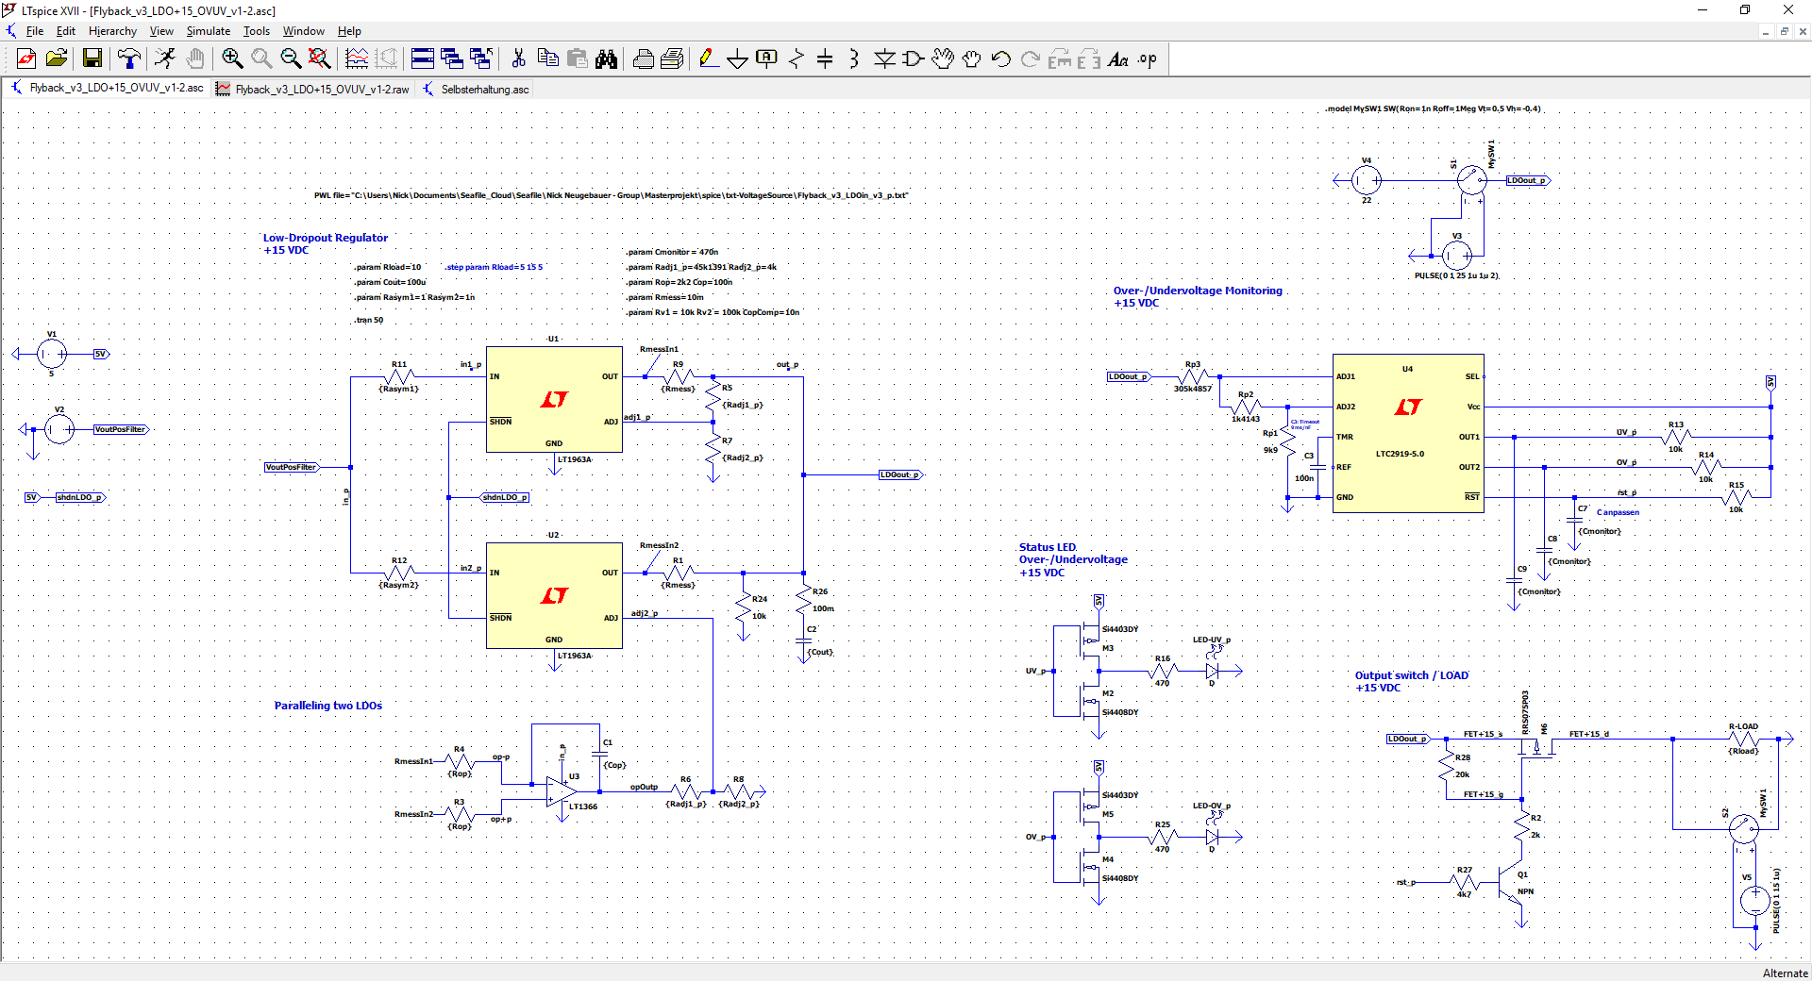This screenshot has width=1812, height=981.
Task: Select the Drag closed-hand tool
Action: tap(972, 58)
